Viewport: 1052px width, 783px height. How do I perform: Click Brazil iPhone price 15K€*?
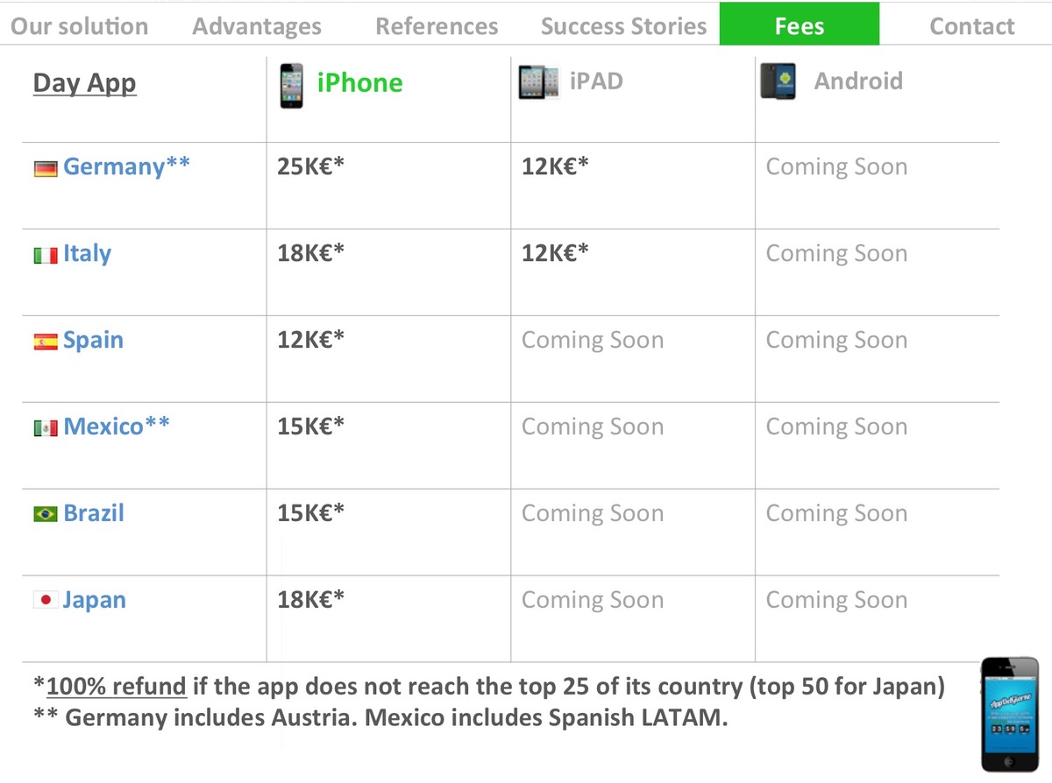point(311,513)
